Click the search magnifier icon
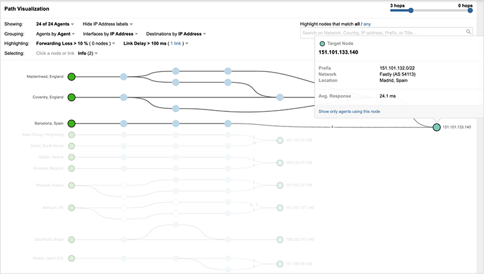The height and width of the screenshot is (274, 484). [468, 32]
